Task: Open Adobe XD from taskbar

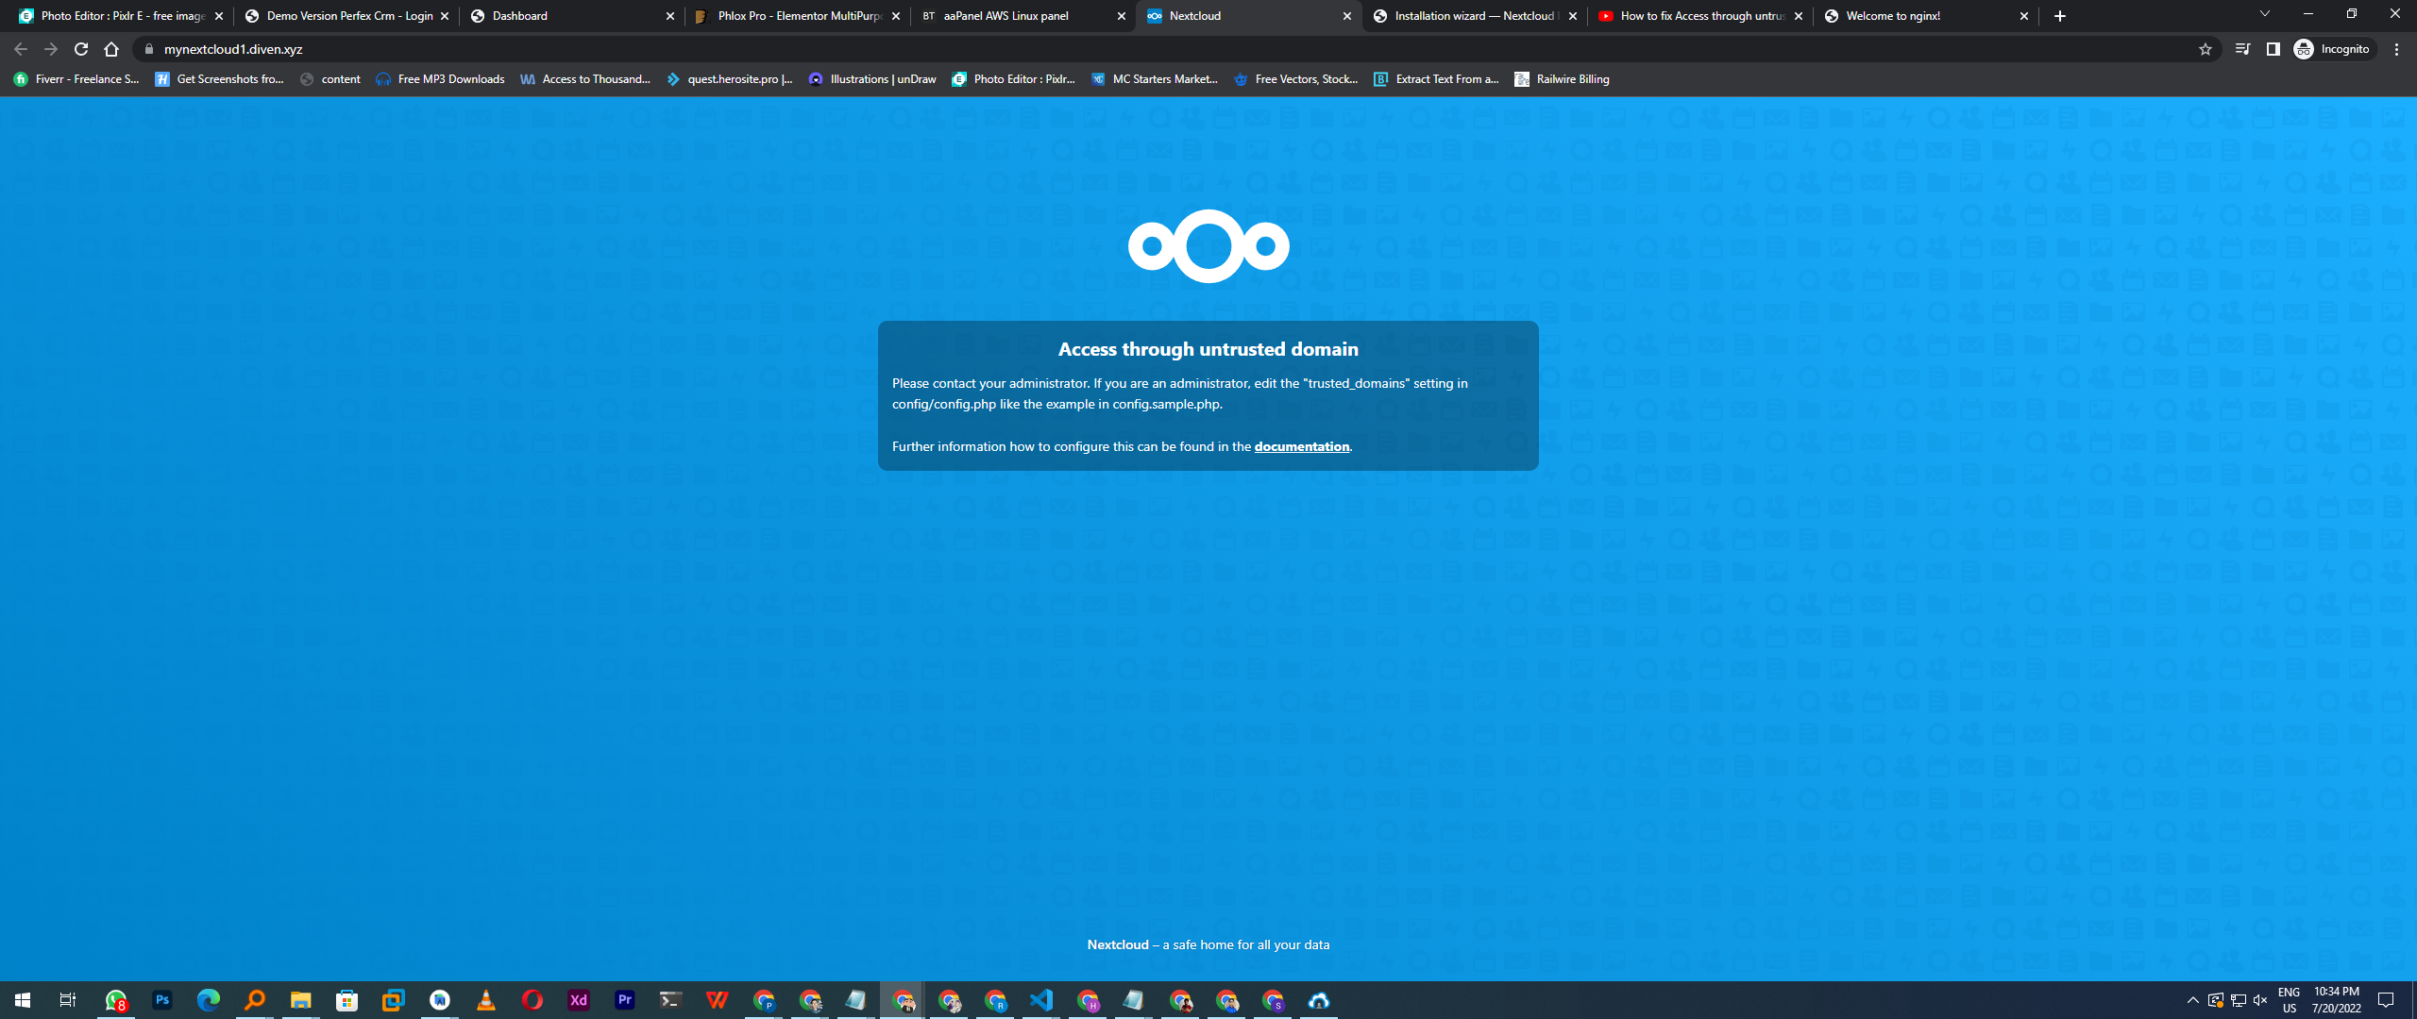Action: 579,1000
